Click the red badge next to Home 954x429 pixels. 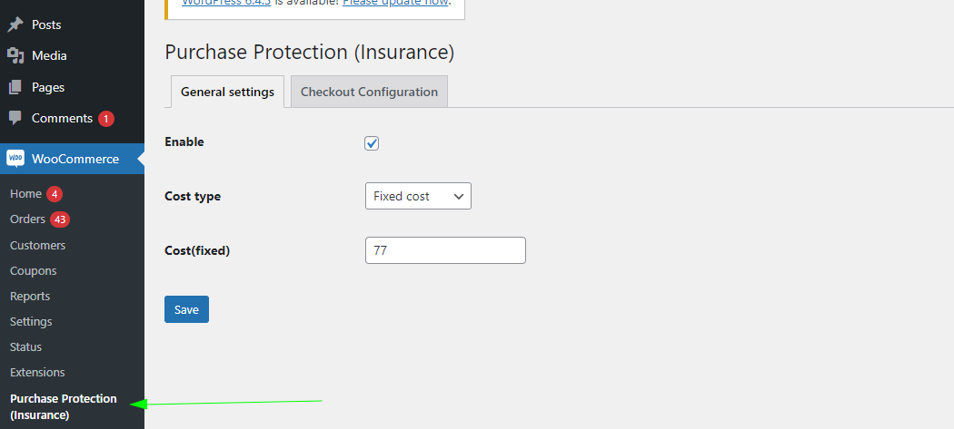click(x=55, y=194)
